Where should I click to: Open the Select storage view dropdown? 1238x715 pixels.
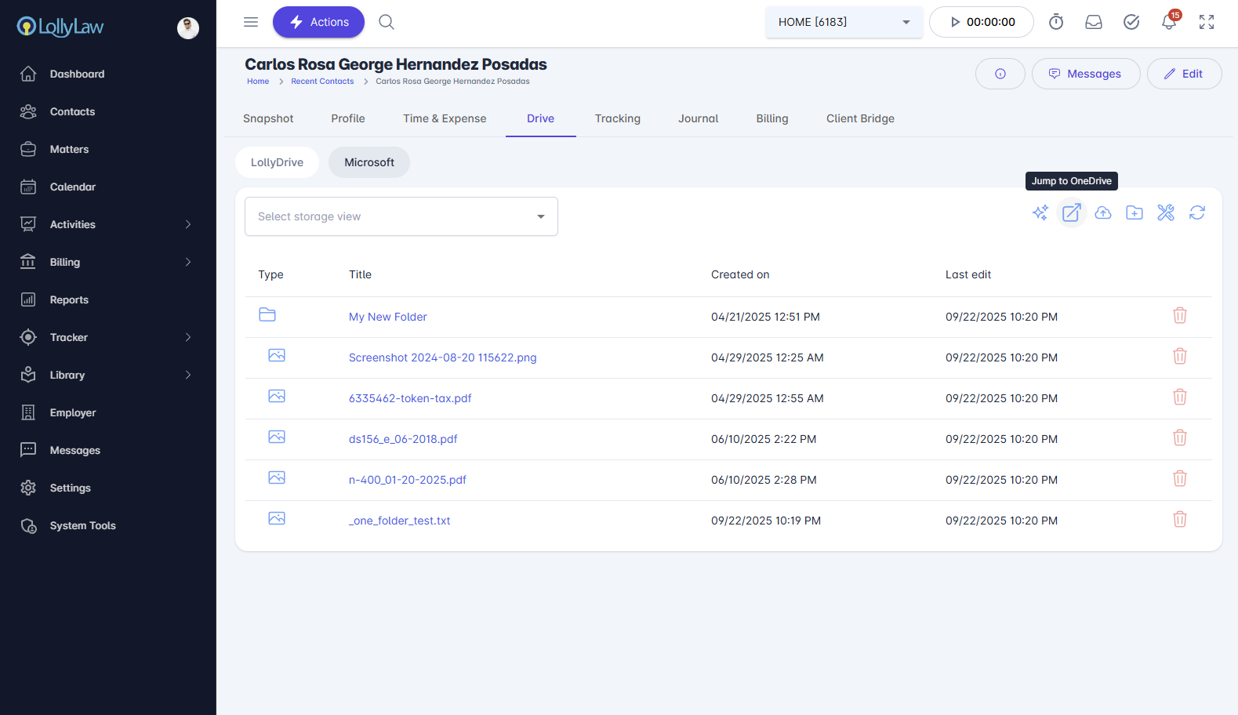401,216
